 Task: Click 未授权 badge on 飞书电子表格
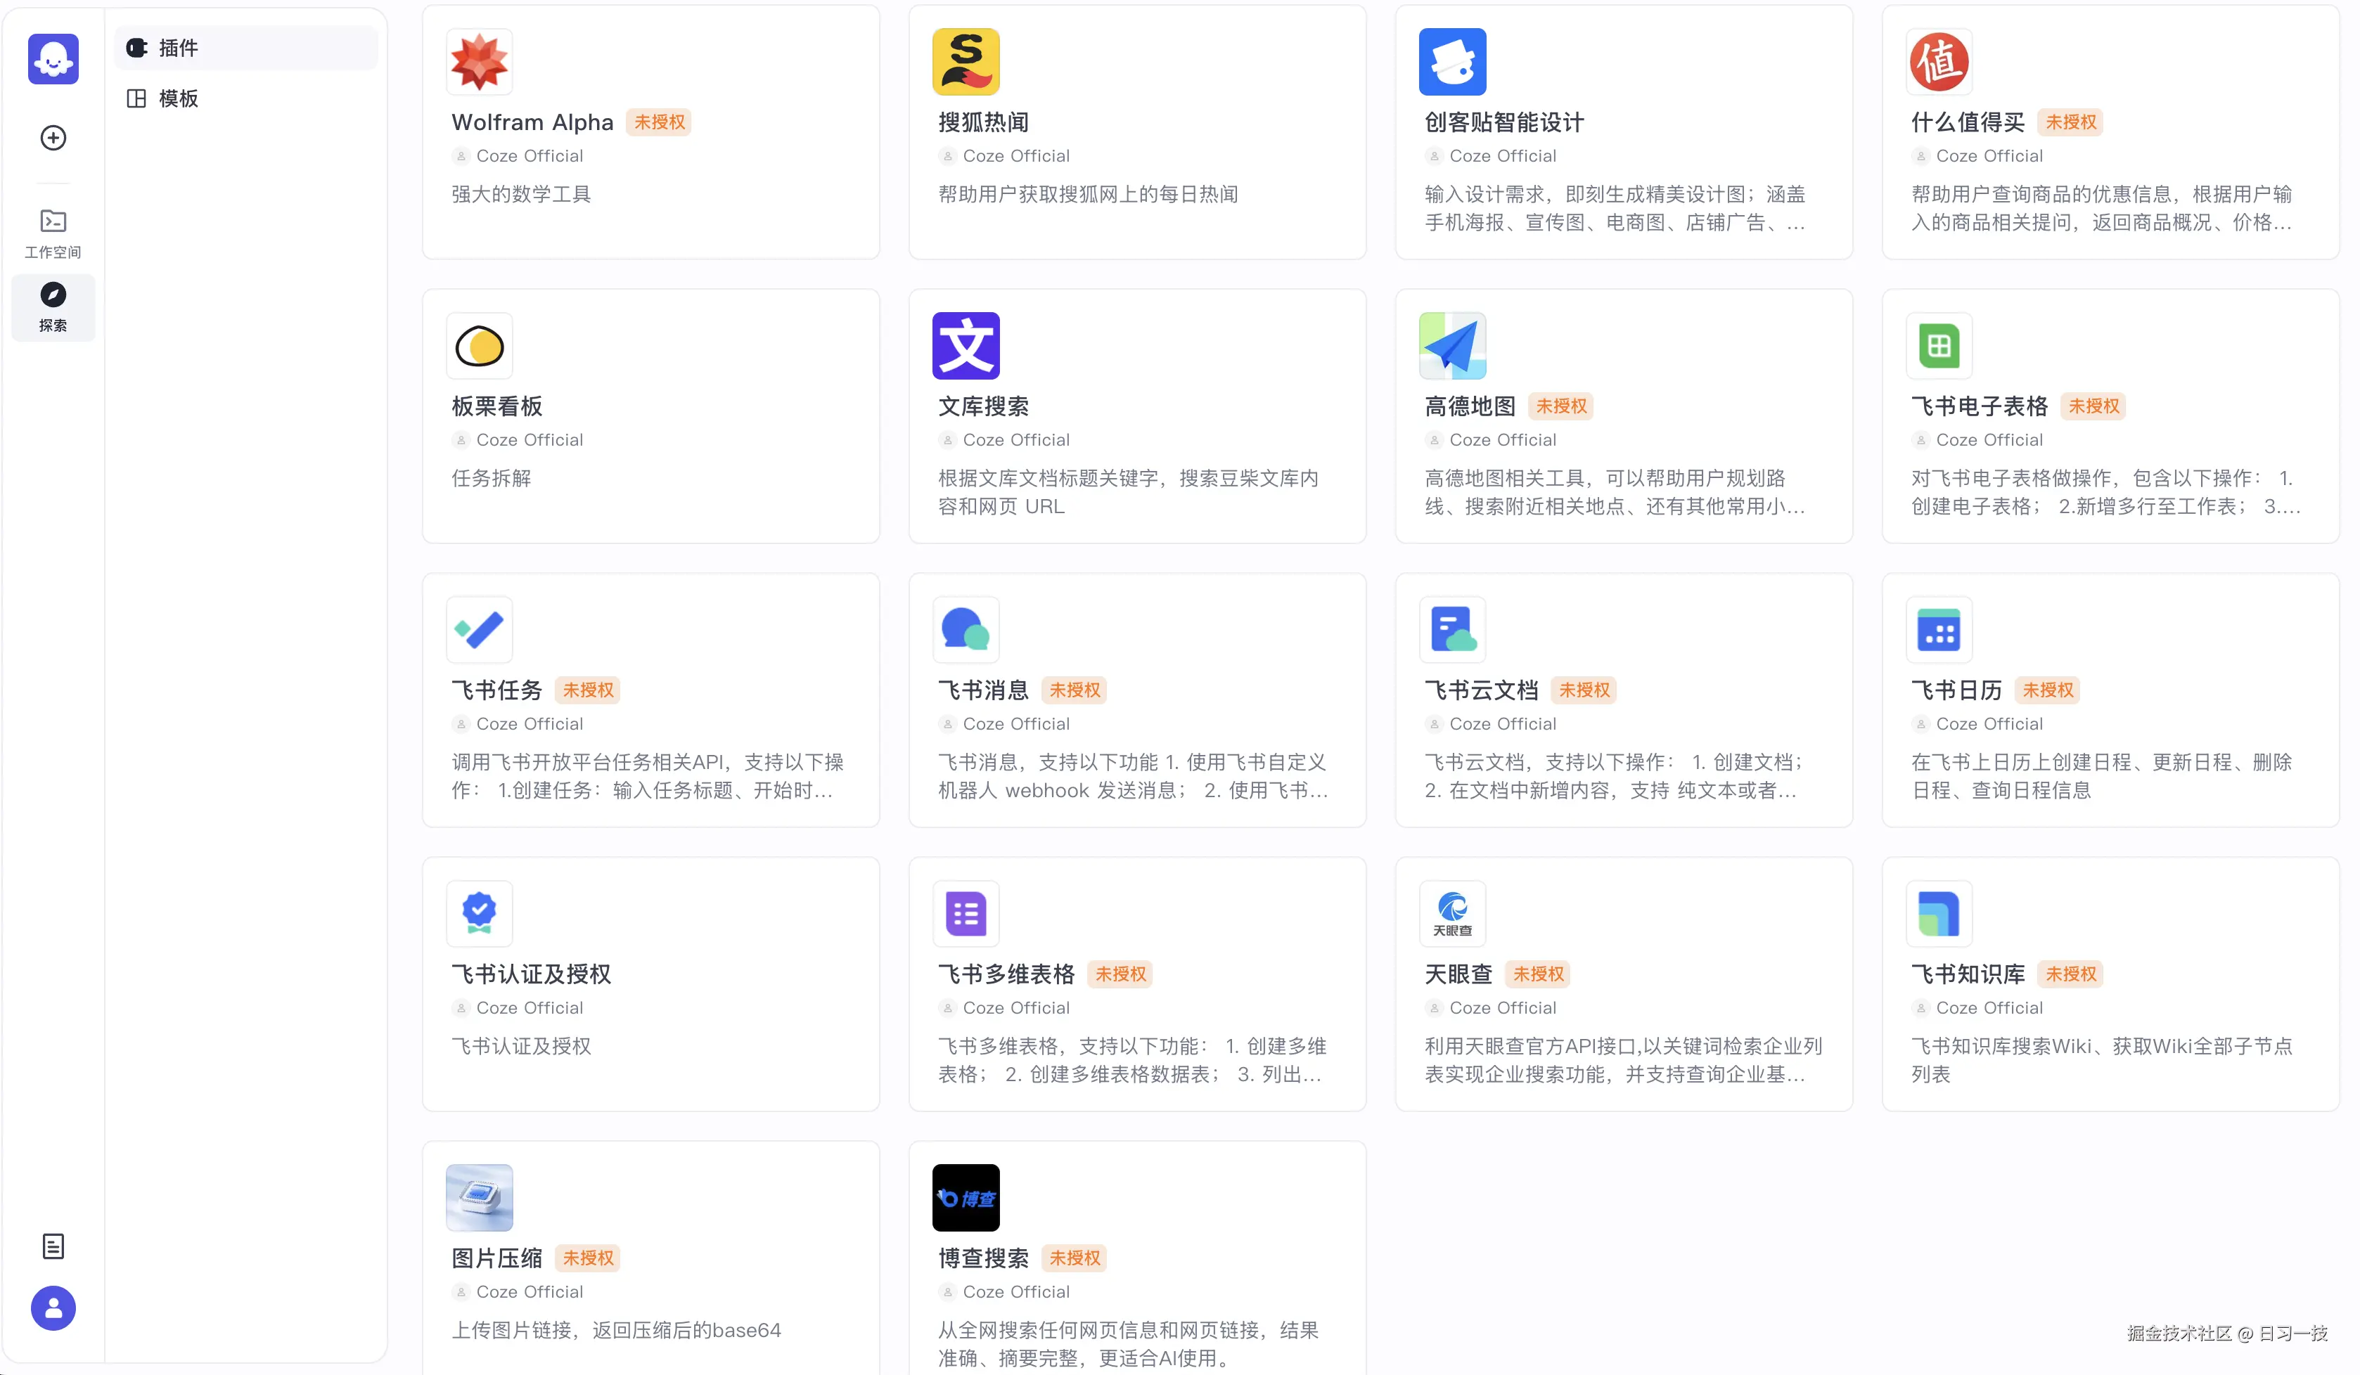2093,406
